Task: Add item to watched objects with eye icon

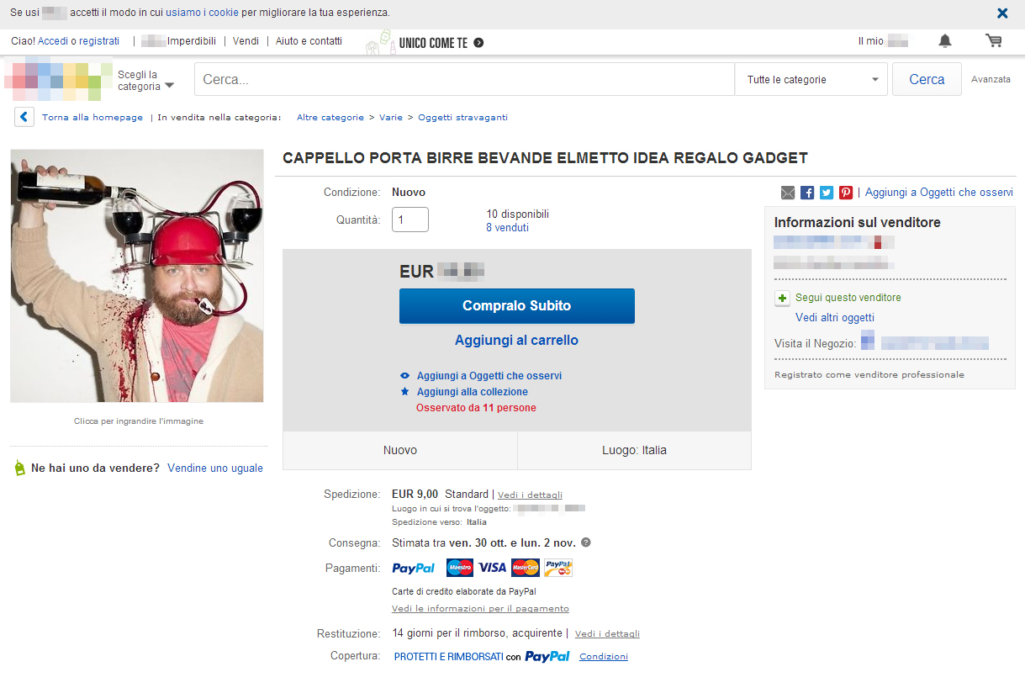Action: [405, 376]
